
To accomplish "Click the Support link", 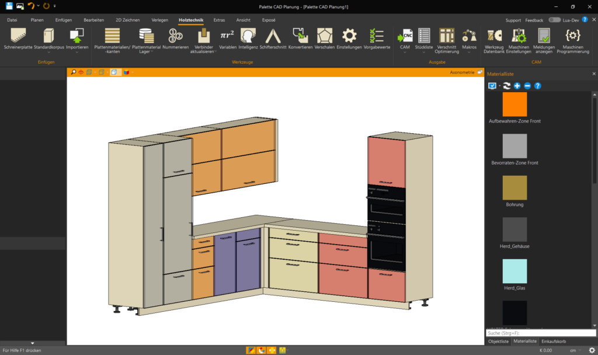I will click(x=513, y=20).
